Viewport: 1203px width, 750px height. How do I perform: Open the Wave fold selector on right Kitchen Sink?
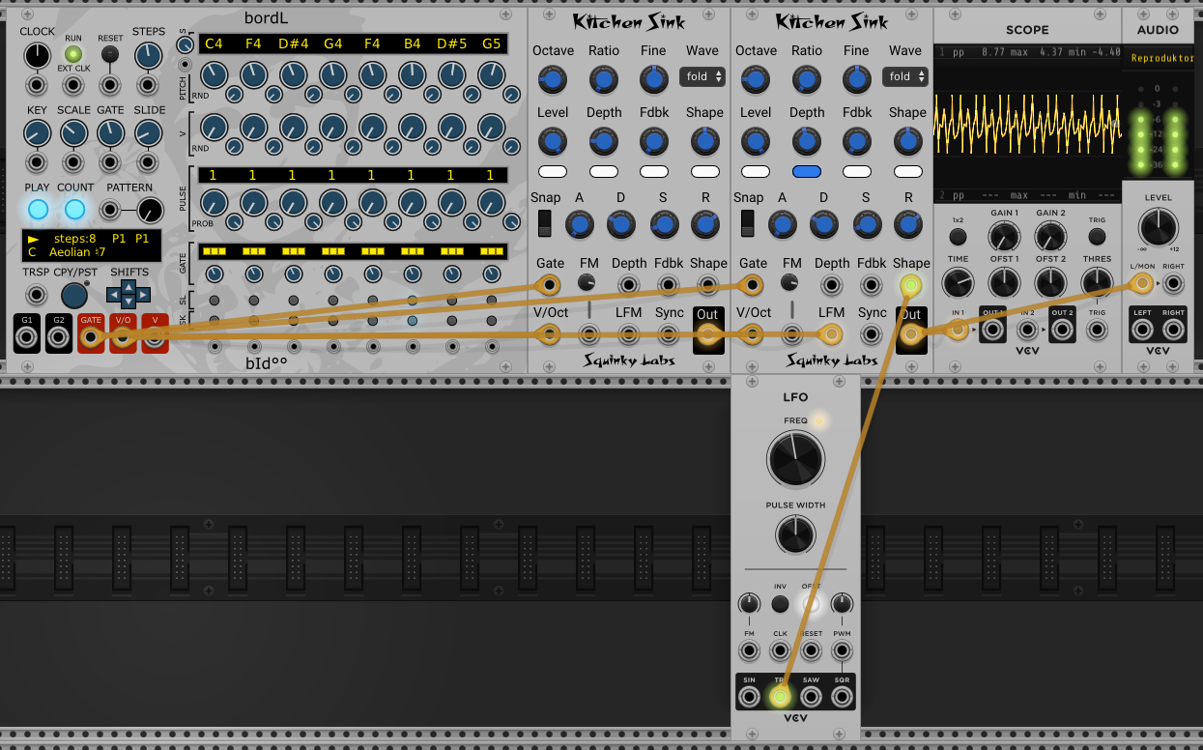(904, 76)
